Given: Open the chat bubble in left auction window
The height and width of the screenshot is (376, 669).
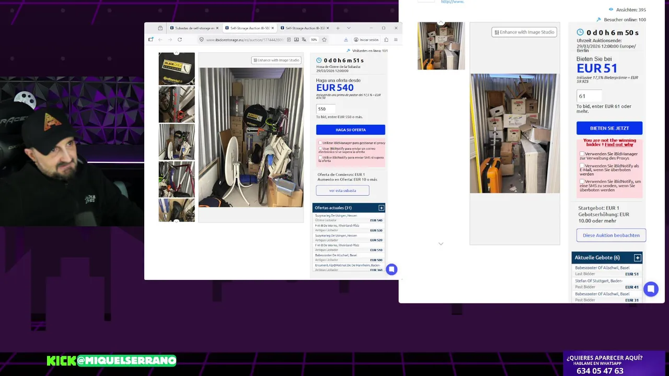Looking at the screenshot, I should (391, 269).
